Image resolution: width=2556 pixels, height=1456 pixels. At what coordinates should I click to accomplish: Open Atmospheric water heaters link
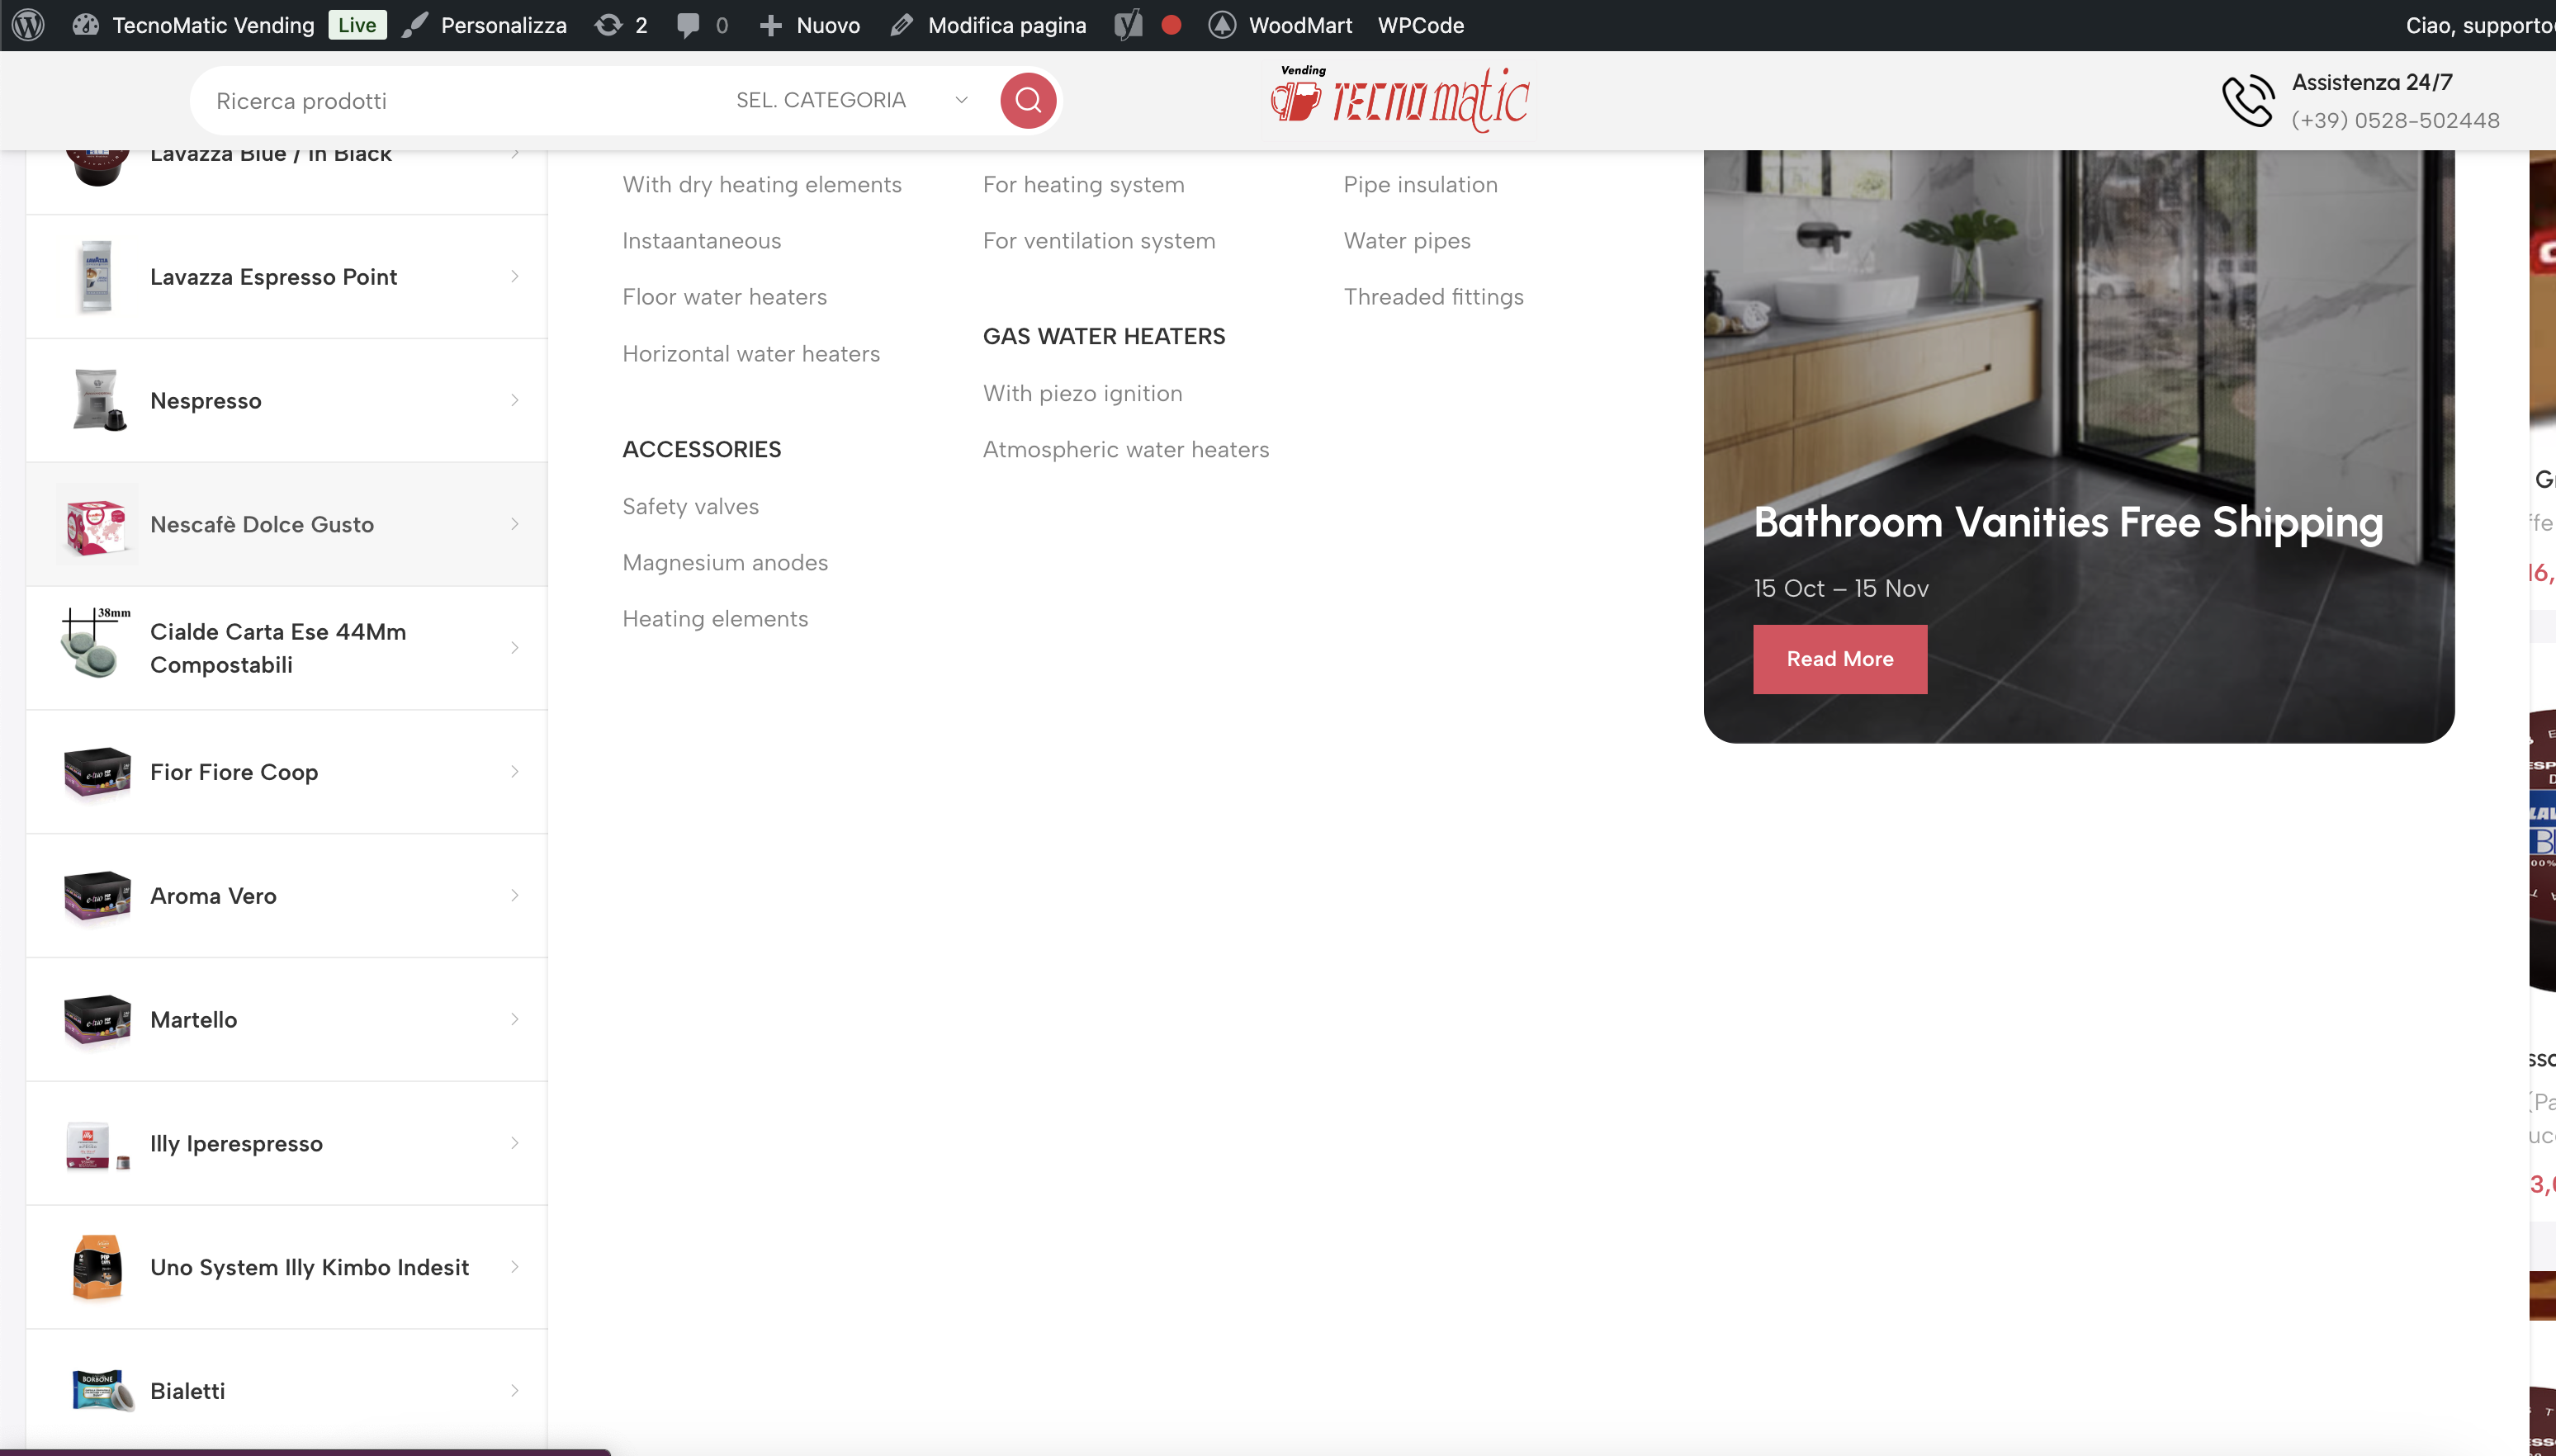tap(1126, 449)
